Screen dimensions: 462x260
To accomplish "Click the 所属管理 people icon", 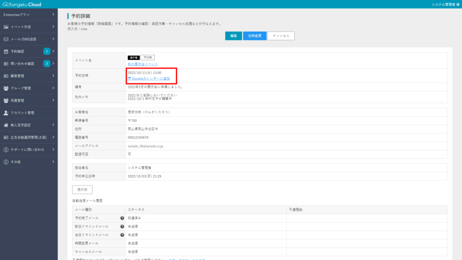I will point(6,101).
